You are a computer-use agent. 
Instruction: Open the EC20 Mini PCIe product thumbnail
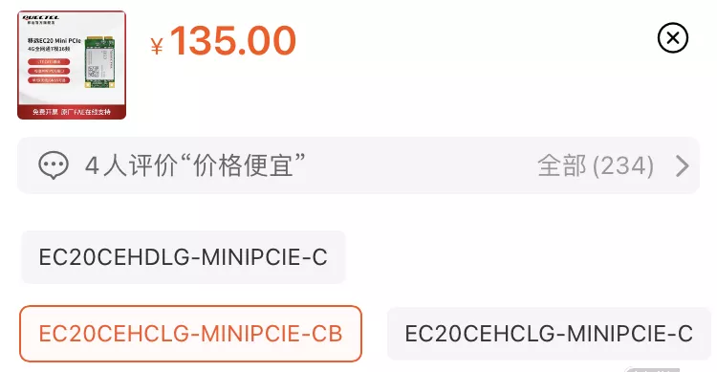[72, 65]
